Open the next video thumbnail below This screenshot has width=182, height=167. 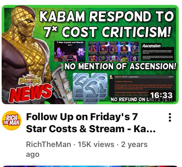90,166
